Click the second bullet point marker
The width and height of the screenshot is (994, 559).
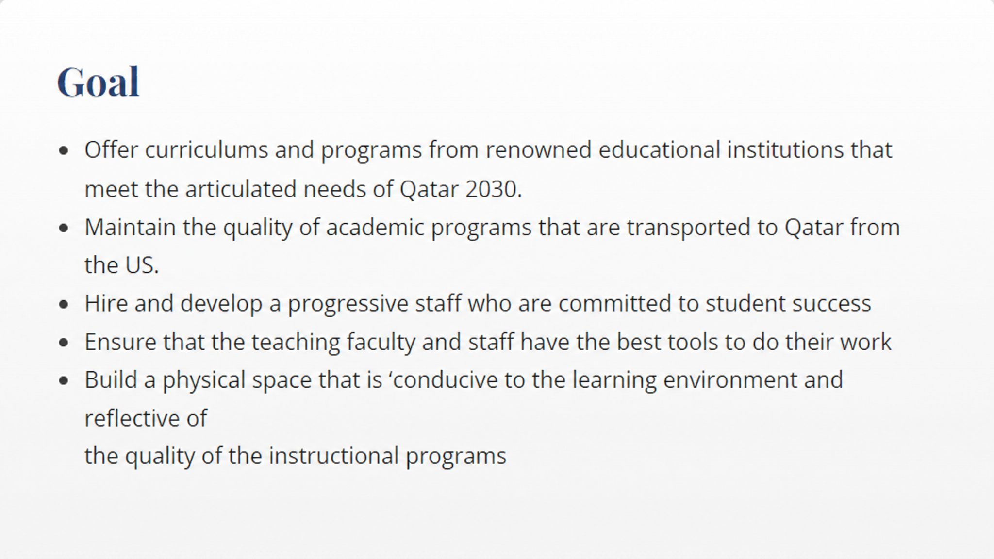64,228
